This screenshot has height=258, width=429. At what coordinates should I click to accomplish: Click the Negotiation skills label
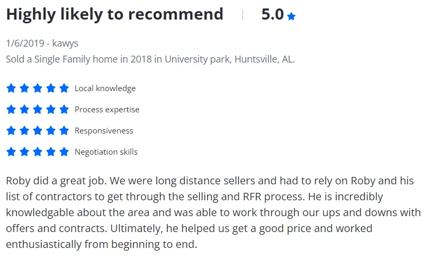pos(106,152)
